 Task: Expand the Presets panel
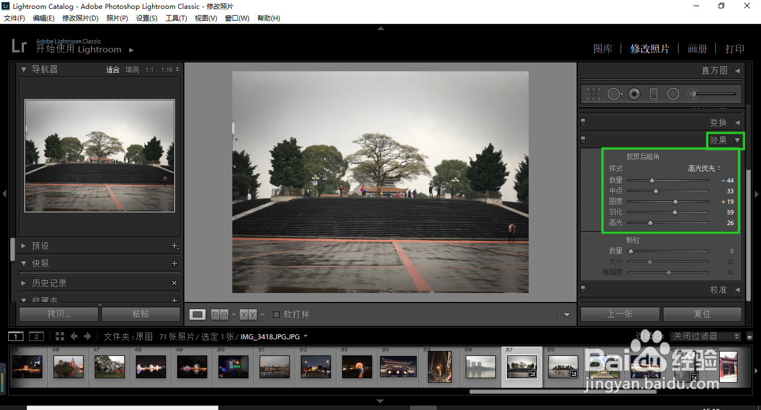[x=24, y=246]
